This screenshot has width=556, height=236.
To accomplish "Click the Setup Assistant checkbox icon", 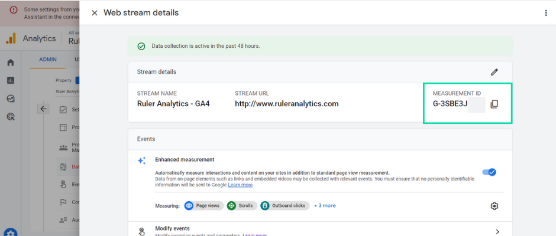I will tap(63, 110).
